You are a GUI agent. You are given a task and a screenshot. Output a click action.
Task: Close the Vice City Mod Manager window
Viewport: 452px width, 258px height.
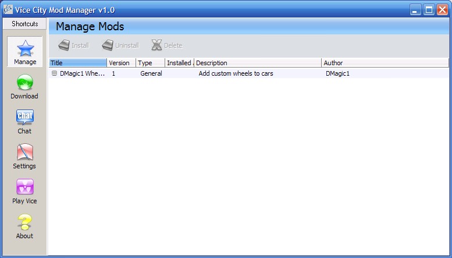click(x=442, y=9)
